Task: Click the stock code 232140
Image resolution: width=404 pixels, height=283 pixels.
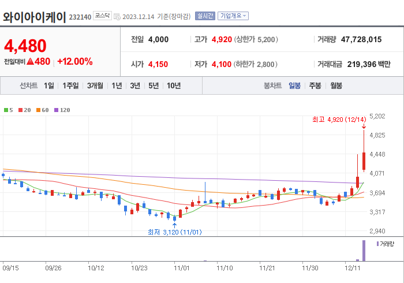Action: point(80,17)
